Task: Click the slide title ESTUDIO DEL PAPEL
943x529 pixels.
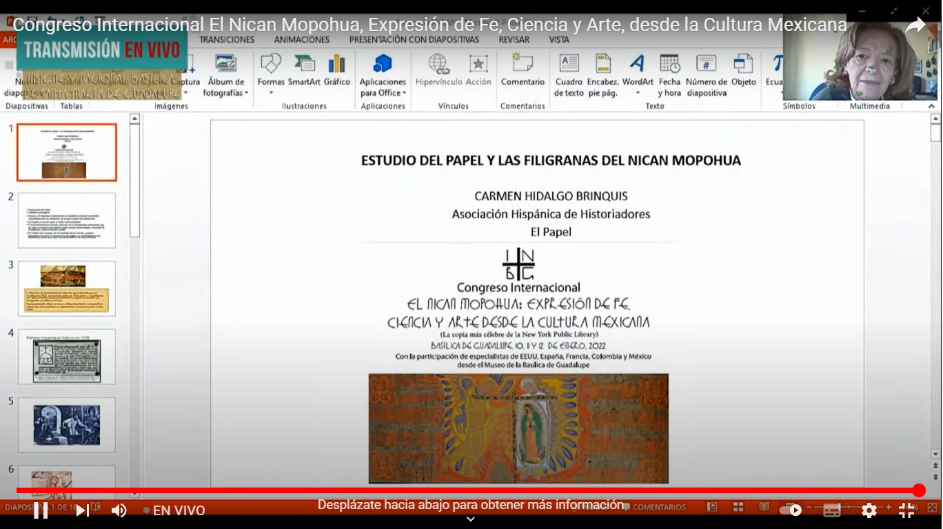Action: [x=551, y=160]
